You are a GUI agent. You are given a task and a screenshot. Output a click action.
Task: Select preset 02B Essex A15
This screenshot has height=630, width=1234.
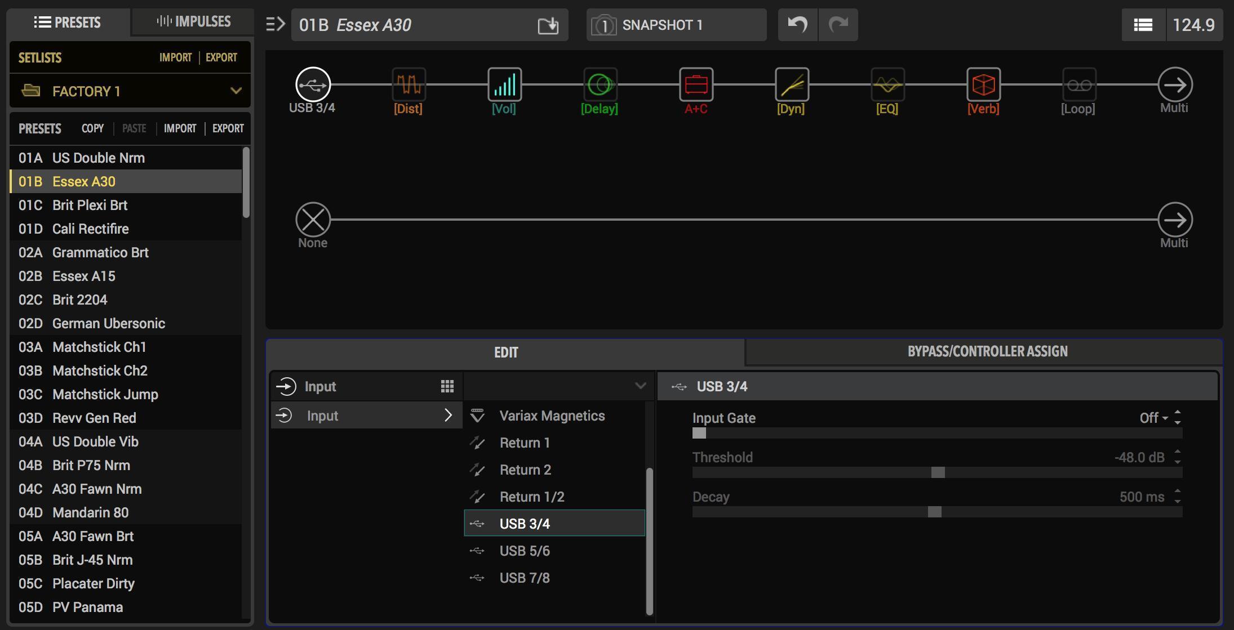(x=83, y=276)
